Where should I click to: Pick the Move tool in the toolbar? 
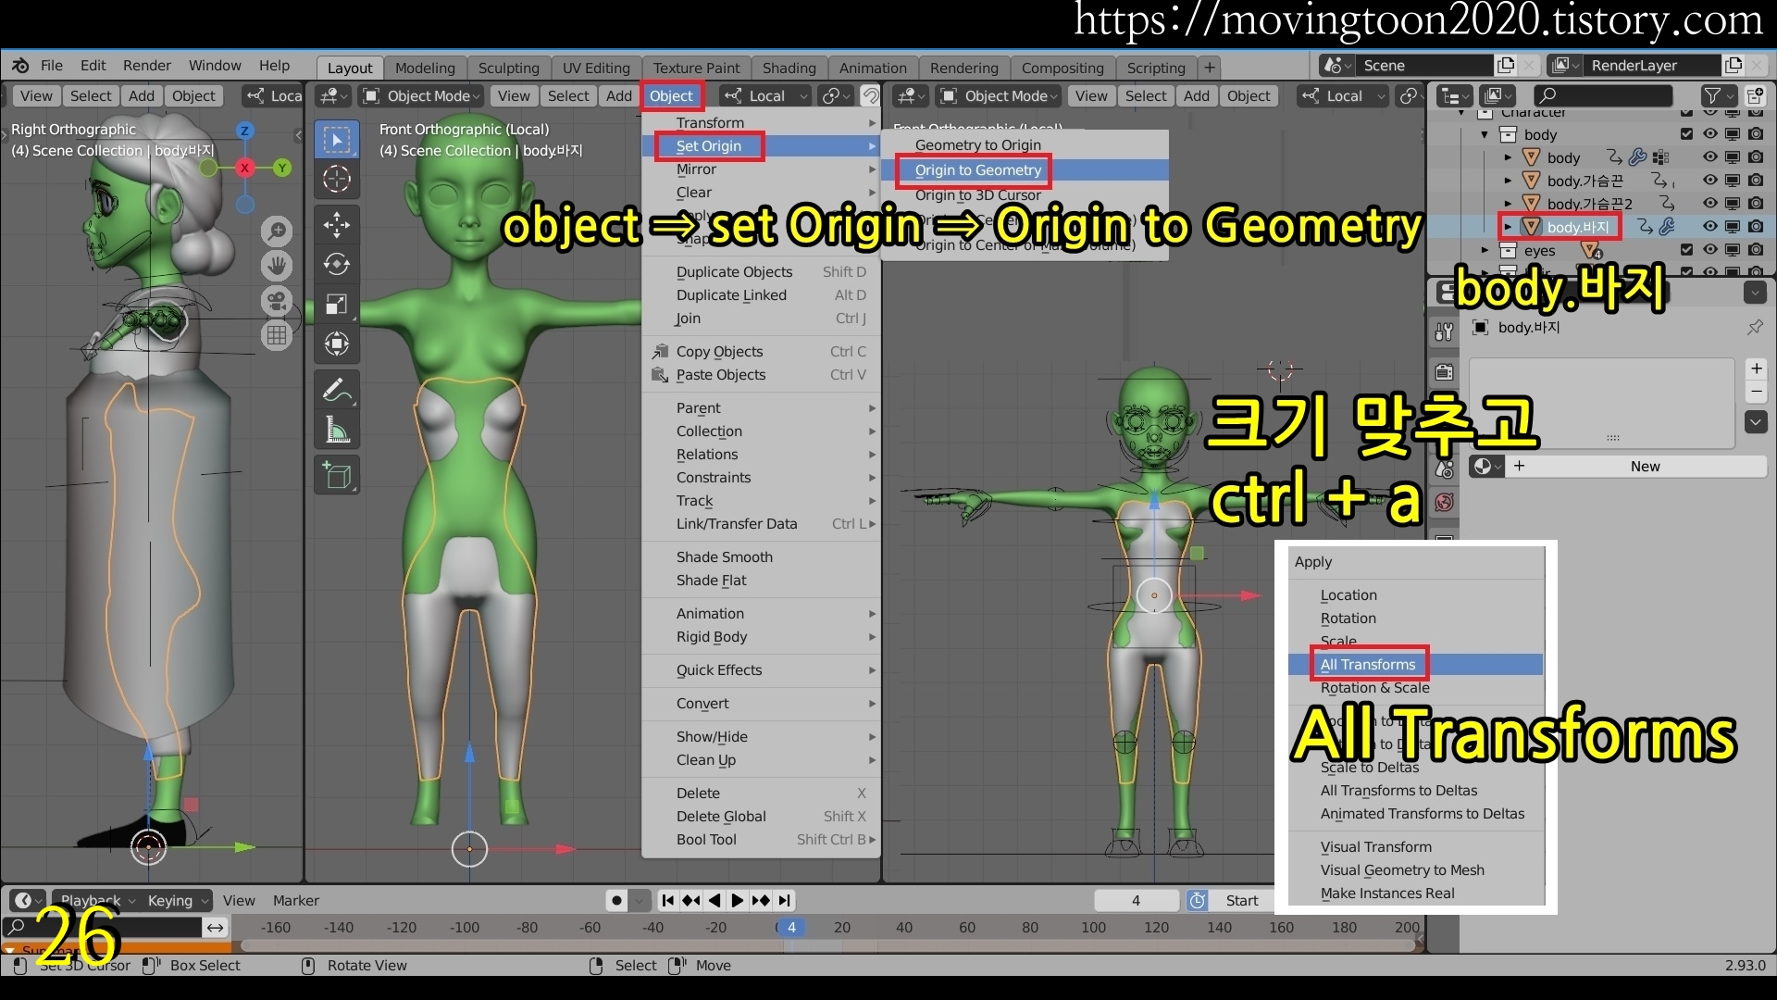click(337, 225)
